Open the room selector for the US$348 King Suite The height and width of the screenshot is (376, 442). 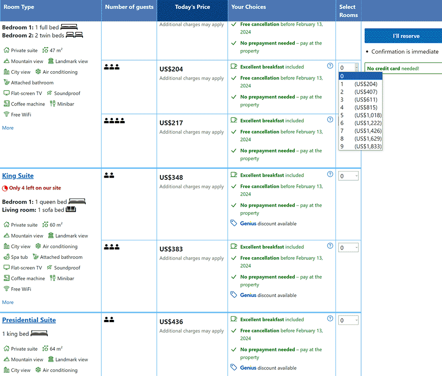coord(348,176)
